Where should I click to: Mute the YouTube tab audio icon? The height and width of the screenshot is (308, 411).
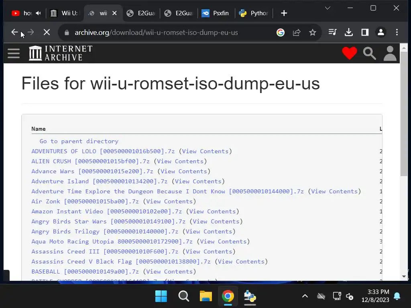pos(38,13)
